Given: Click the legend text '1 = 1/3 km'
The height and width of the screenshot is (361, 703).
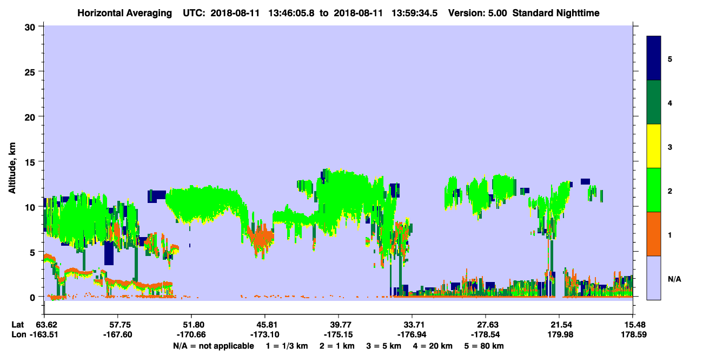Looking at the screenshot, I should [x=286, y=345].
